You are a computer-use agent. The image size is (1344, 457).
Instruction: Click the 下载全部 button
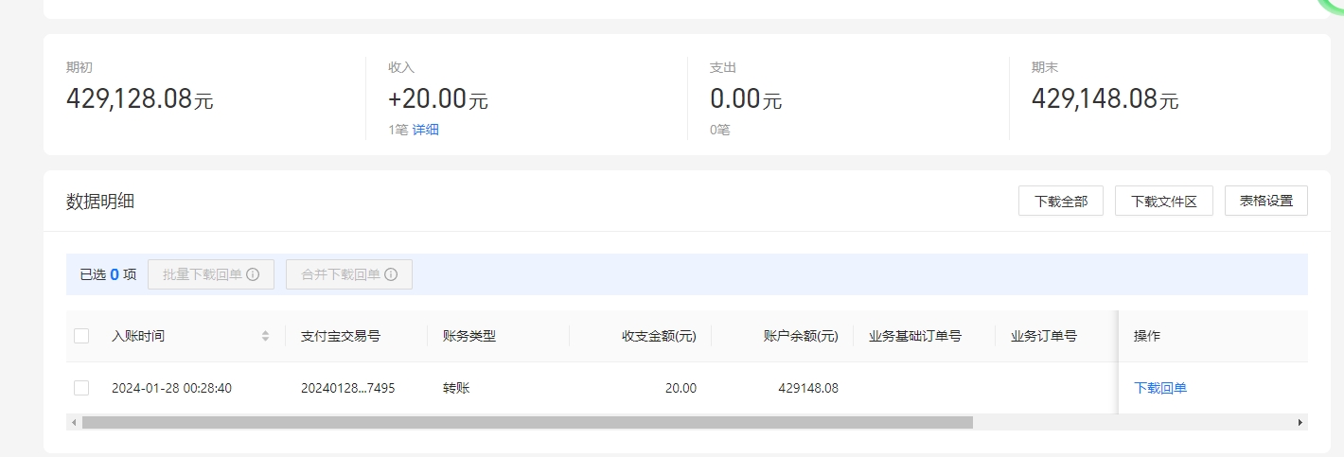(1061, 201)
